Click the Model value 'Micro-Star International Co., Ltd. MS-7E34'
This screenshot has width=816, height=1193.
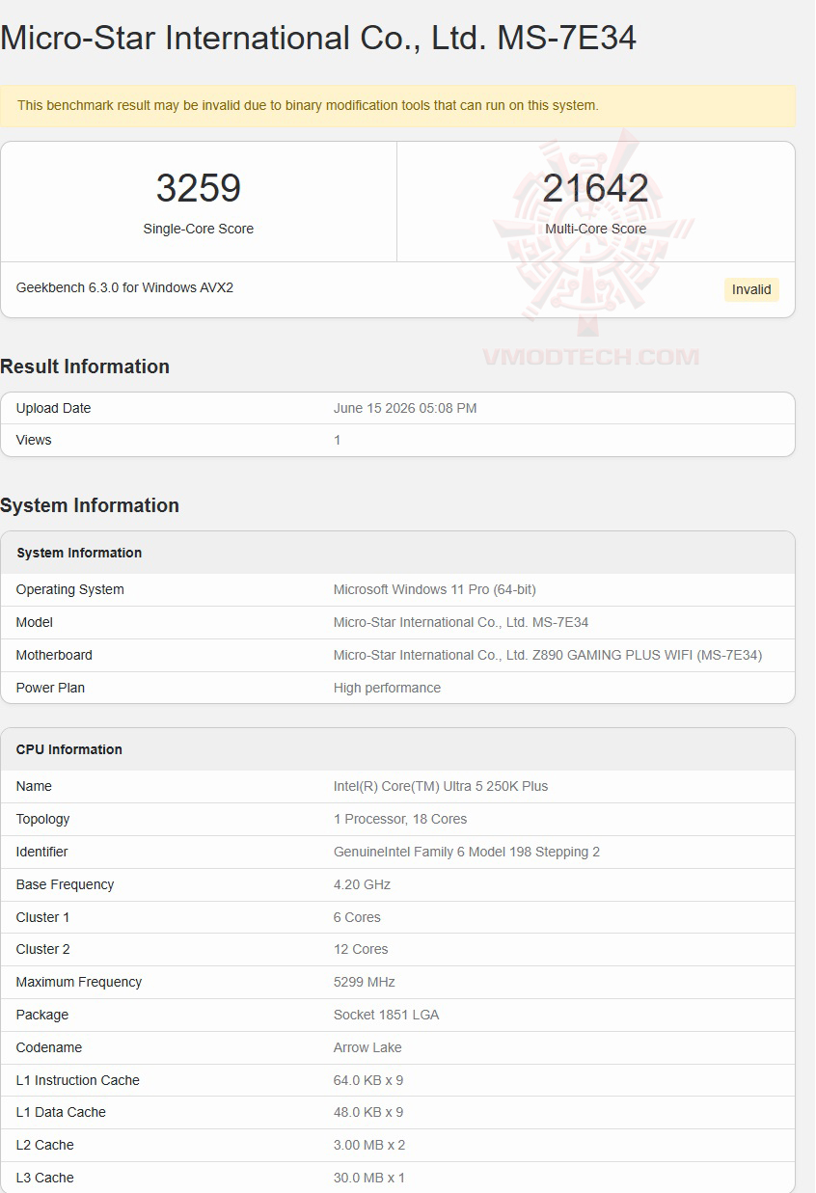(x=461, y=622)
